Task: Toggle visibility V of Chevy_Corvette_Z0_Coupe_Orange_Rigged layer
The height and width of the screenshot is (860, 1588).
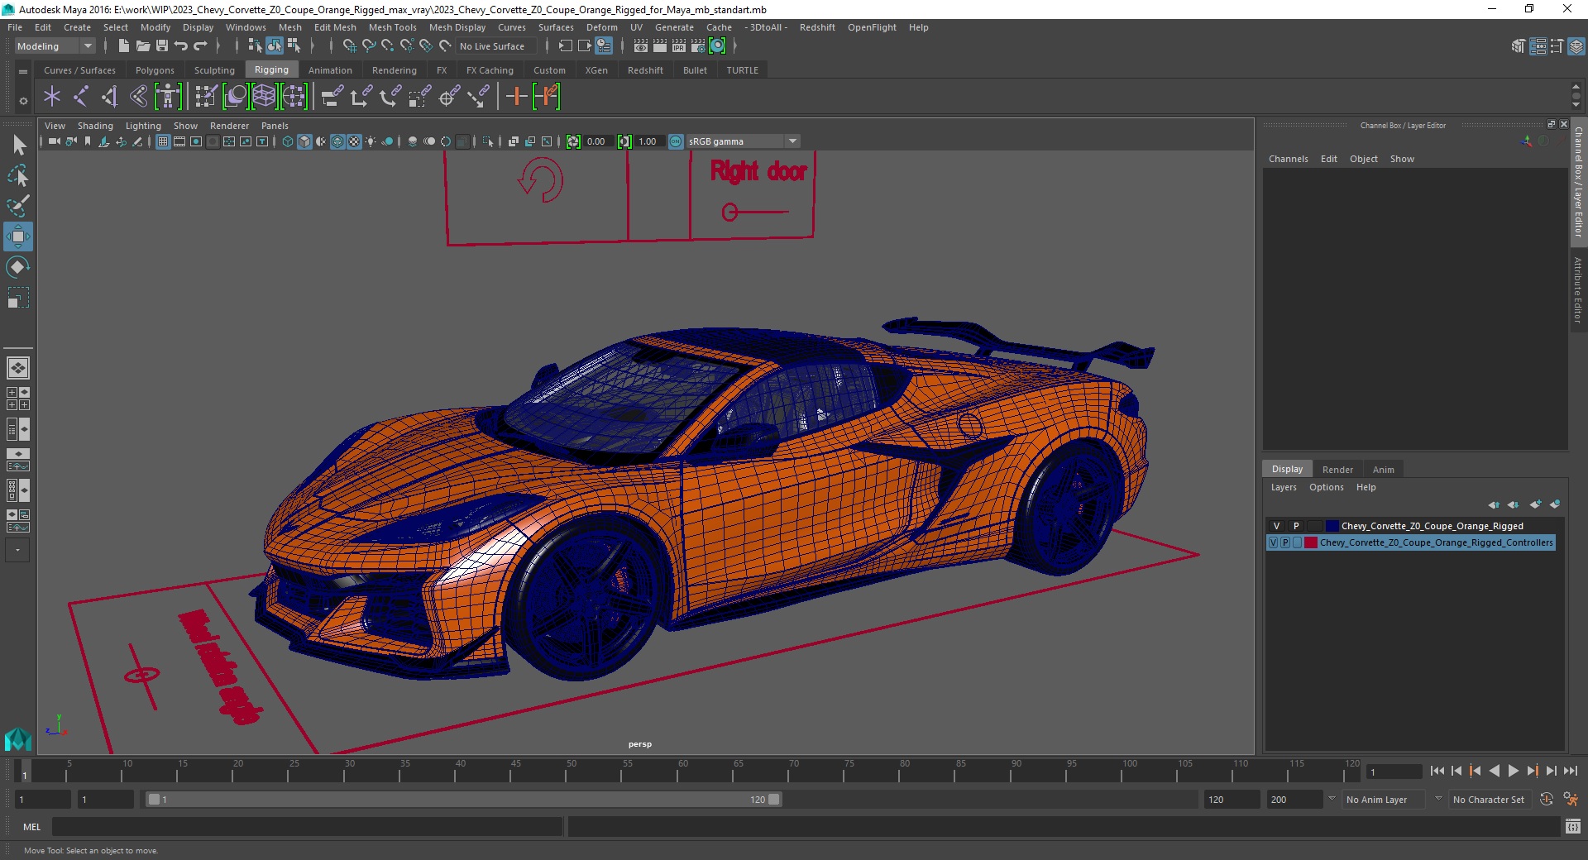Action: [x=1276, y=526]
